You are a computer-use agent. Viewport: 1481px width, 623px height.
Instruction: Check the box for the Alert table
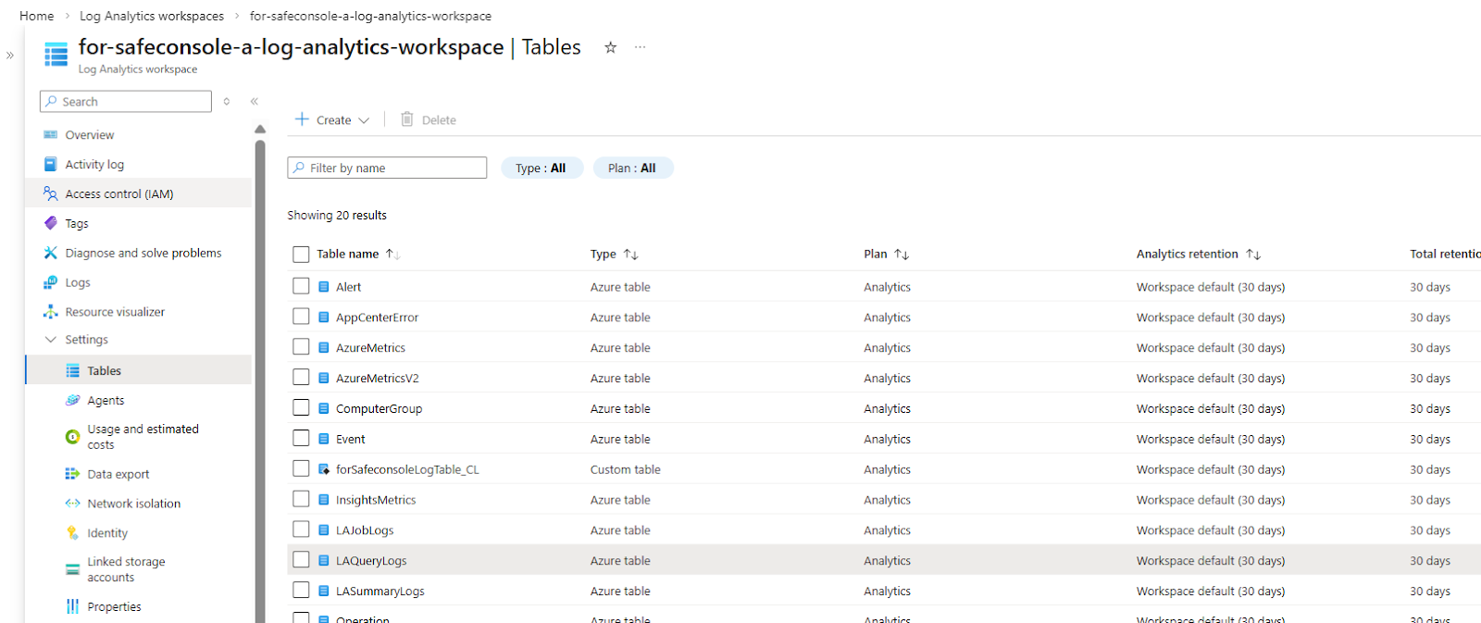tap(301, 286)
